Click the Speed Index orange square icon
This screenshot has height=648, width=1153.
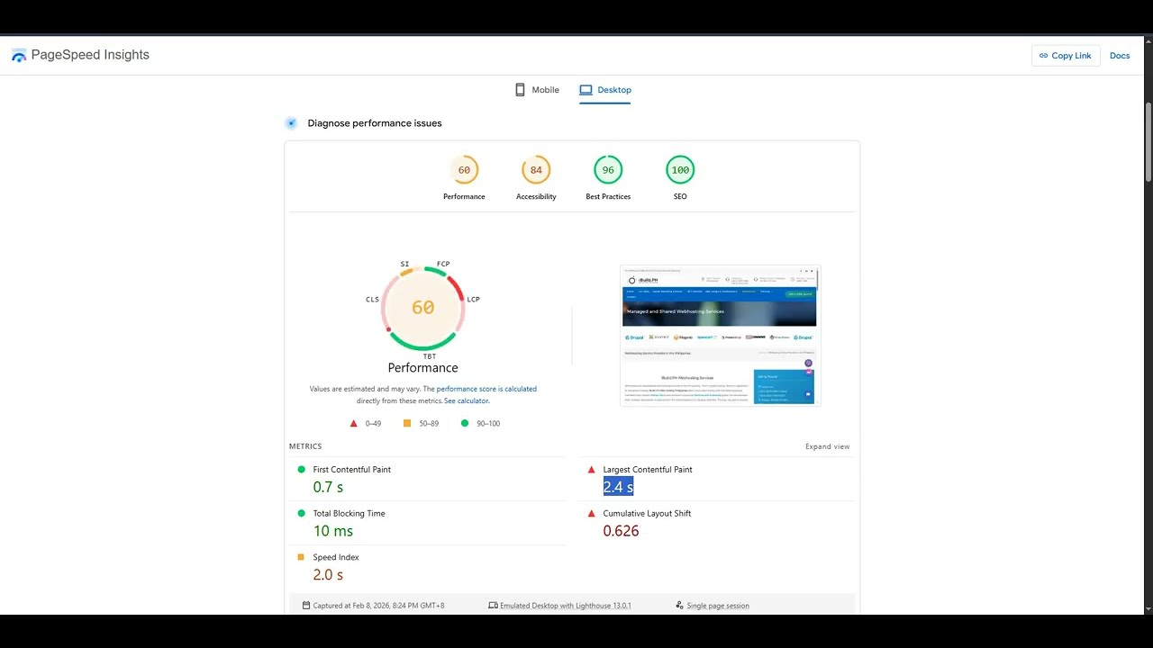[x=302, y=557]
